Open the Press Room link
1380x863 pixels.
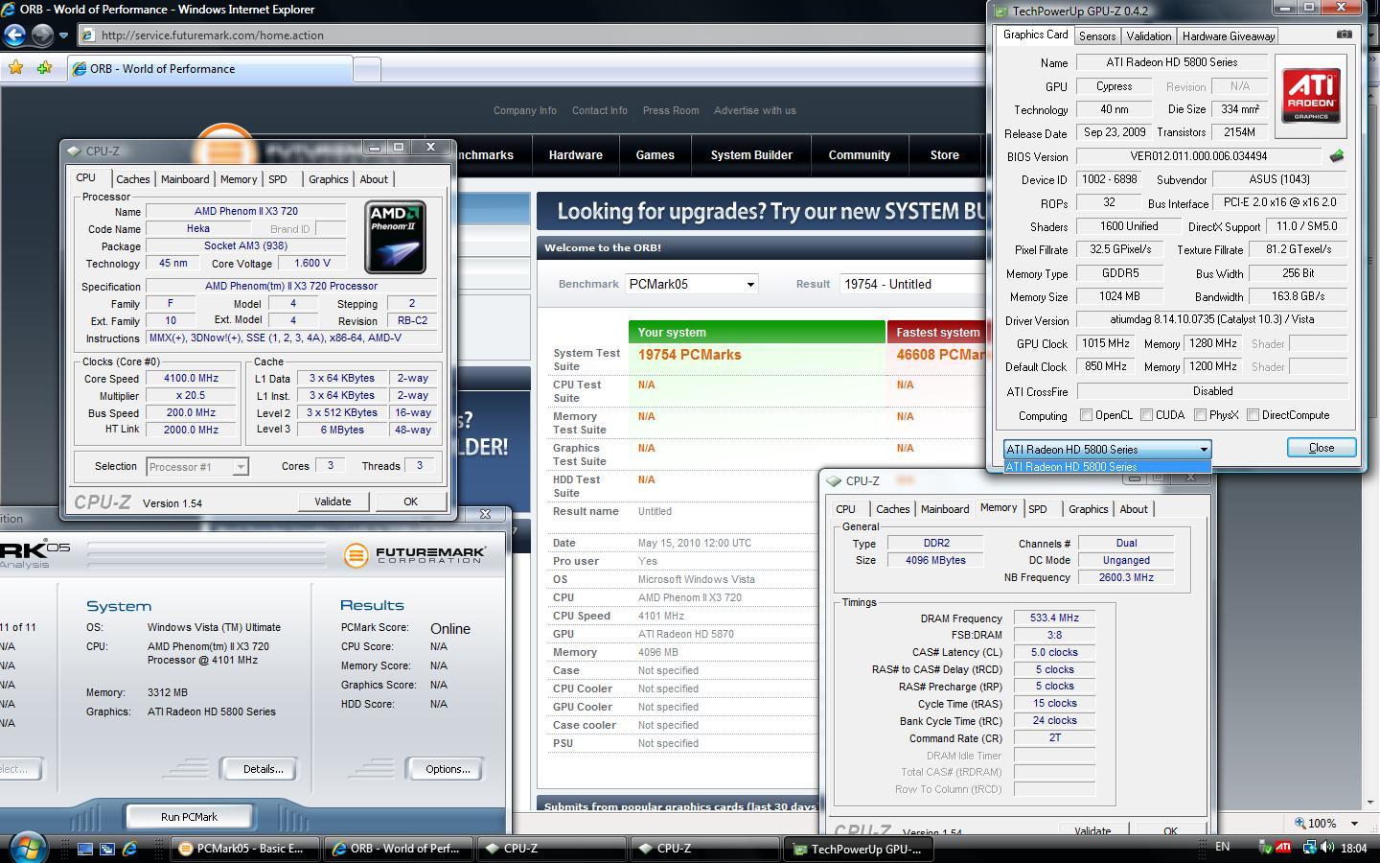pyautogui.click(x=671, y=110)
